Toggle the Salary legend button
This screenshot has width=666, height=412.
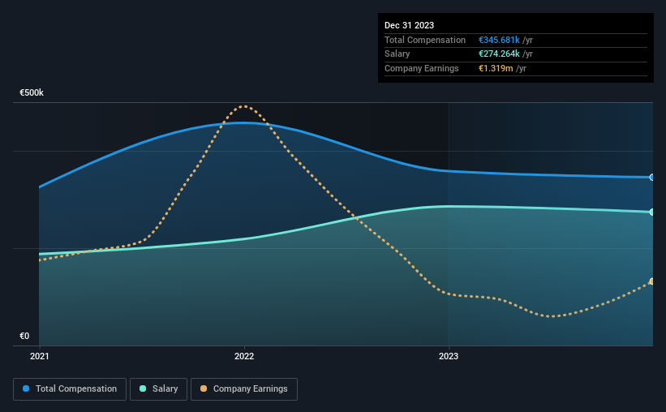158,389
